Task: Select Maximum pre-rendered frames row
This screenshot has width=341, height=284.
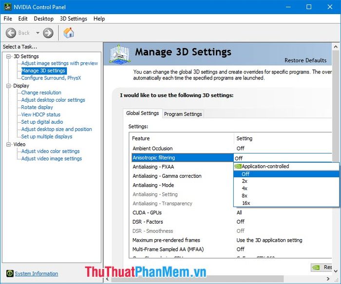Action: coord(232,240)
